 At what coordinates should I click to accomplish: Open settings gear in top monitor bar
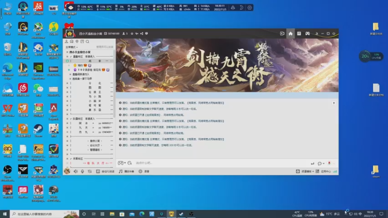(x=249, y=8)
